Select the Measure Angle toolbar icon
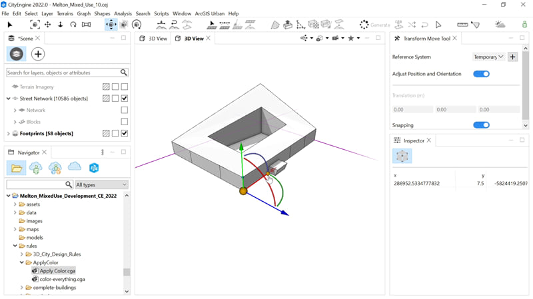Screen dimensions: 533x299 coord(476,25)
